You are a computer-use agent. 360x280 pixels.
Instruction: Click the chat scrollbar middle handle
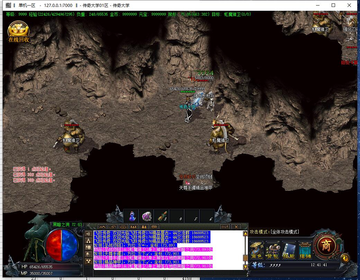245,258
